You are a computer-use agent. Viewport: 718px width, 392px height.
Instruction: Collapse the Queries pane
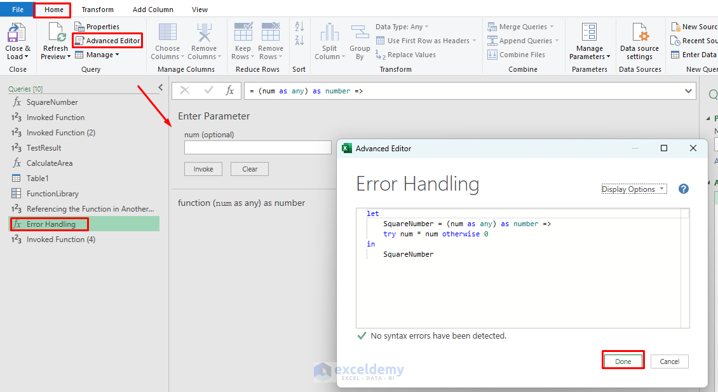coord(161,87)
